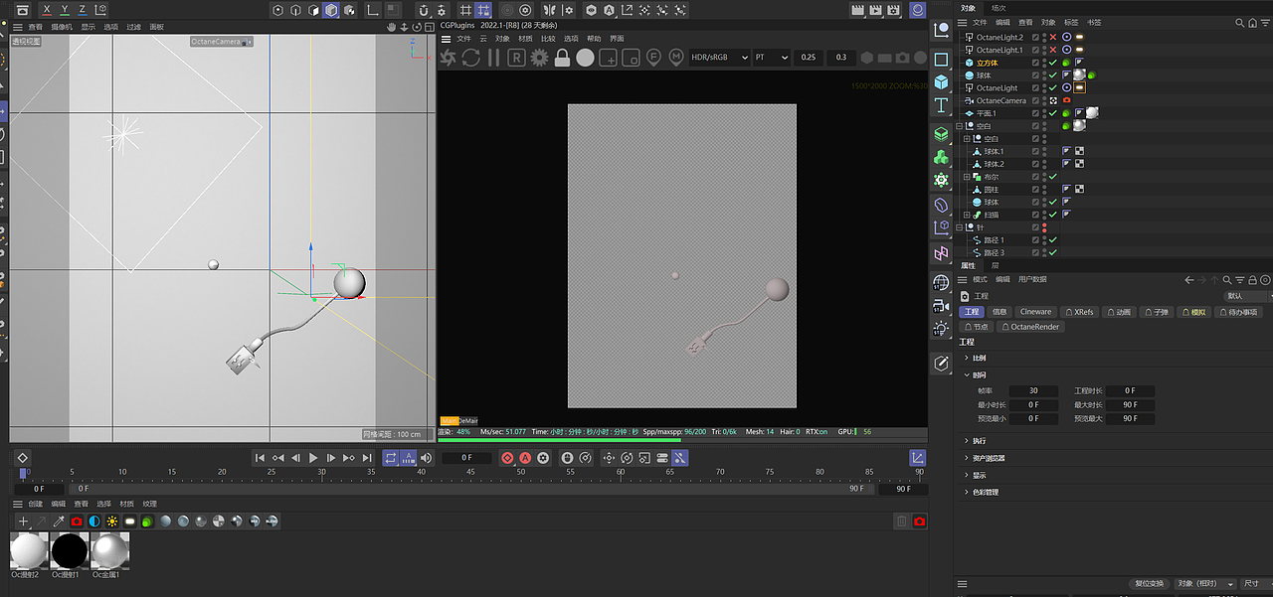Select the Oc金属1 material swatch
1273x597 pixels.
[x=109, y=550]
